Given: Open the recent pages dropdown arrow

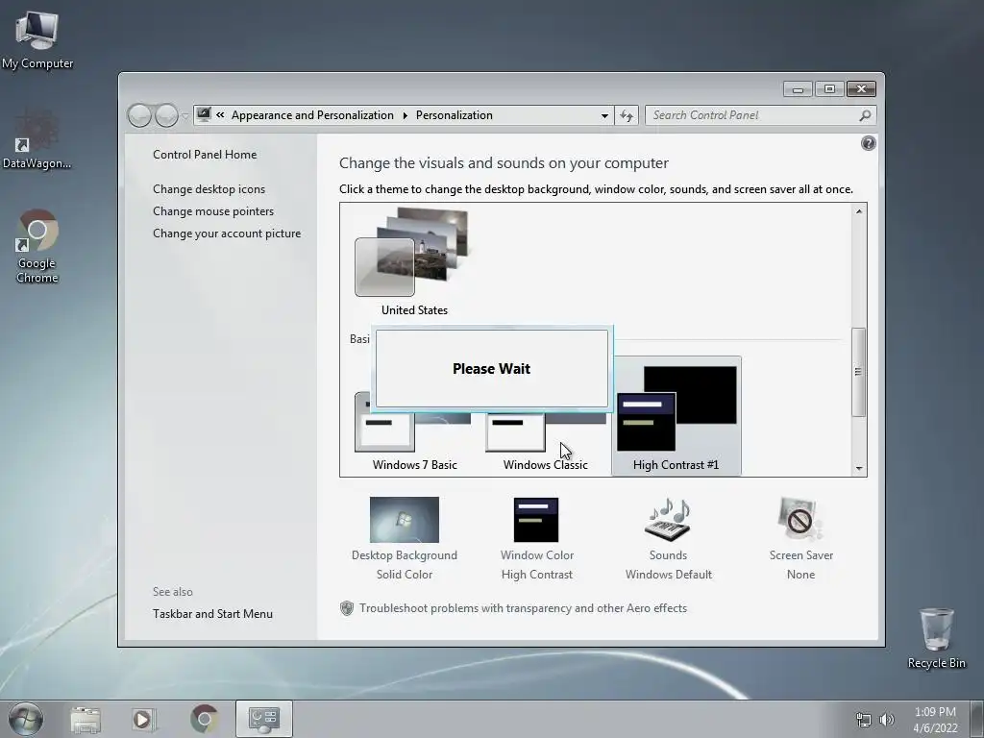Looking at the screenshot, I should (185, 116).
